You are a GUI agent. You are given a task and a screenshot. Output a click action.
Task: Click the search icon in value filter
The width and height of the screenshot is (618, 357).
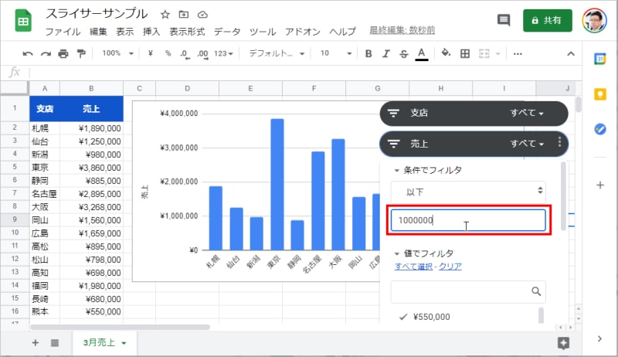(536, 291)
